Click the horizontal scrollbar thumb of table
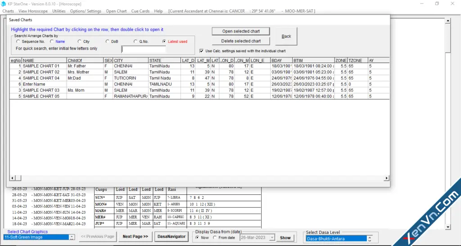The height and width of the screenshot is (246, 461). point(18,178)
